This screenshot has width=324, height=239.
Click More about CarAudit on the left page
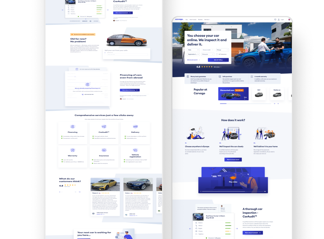coord(123,13)
